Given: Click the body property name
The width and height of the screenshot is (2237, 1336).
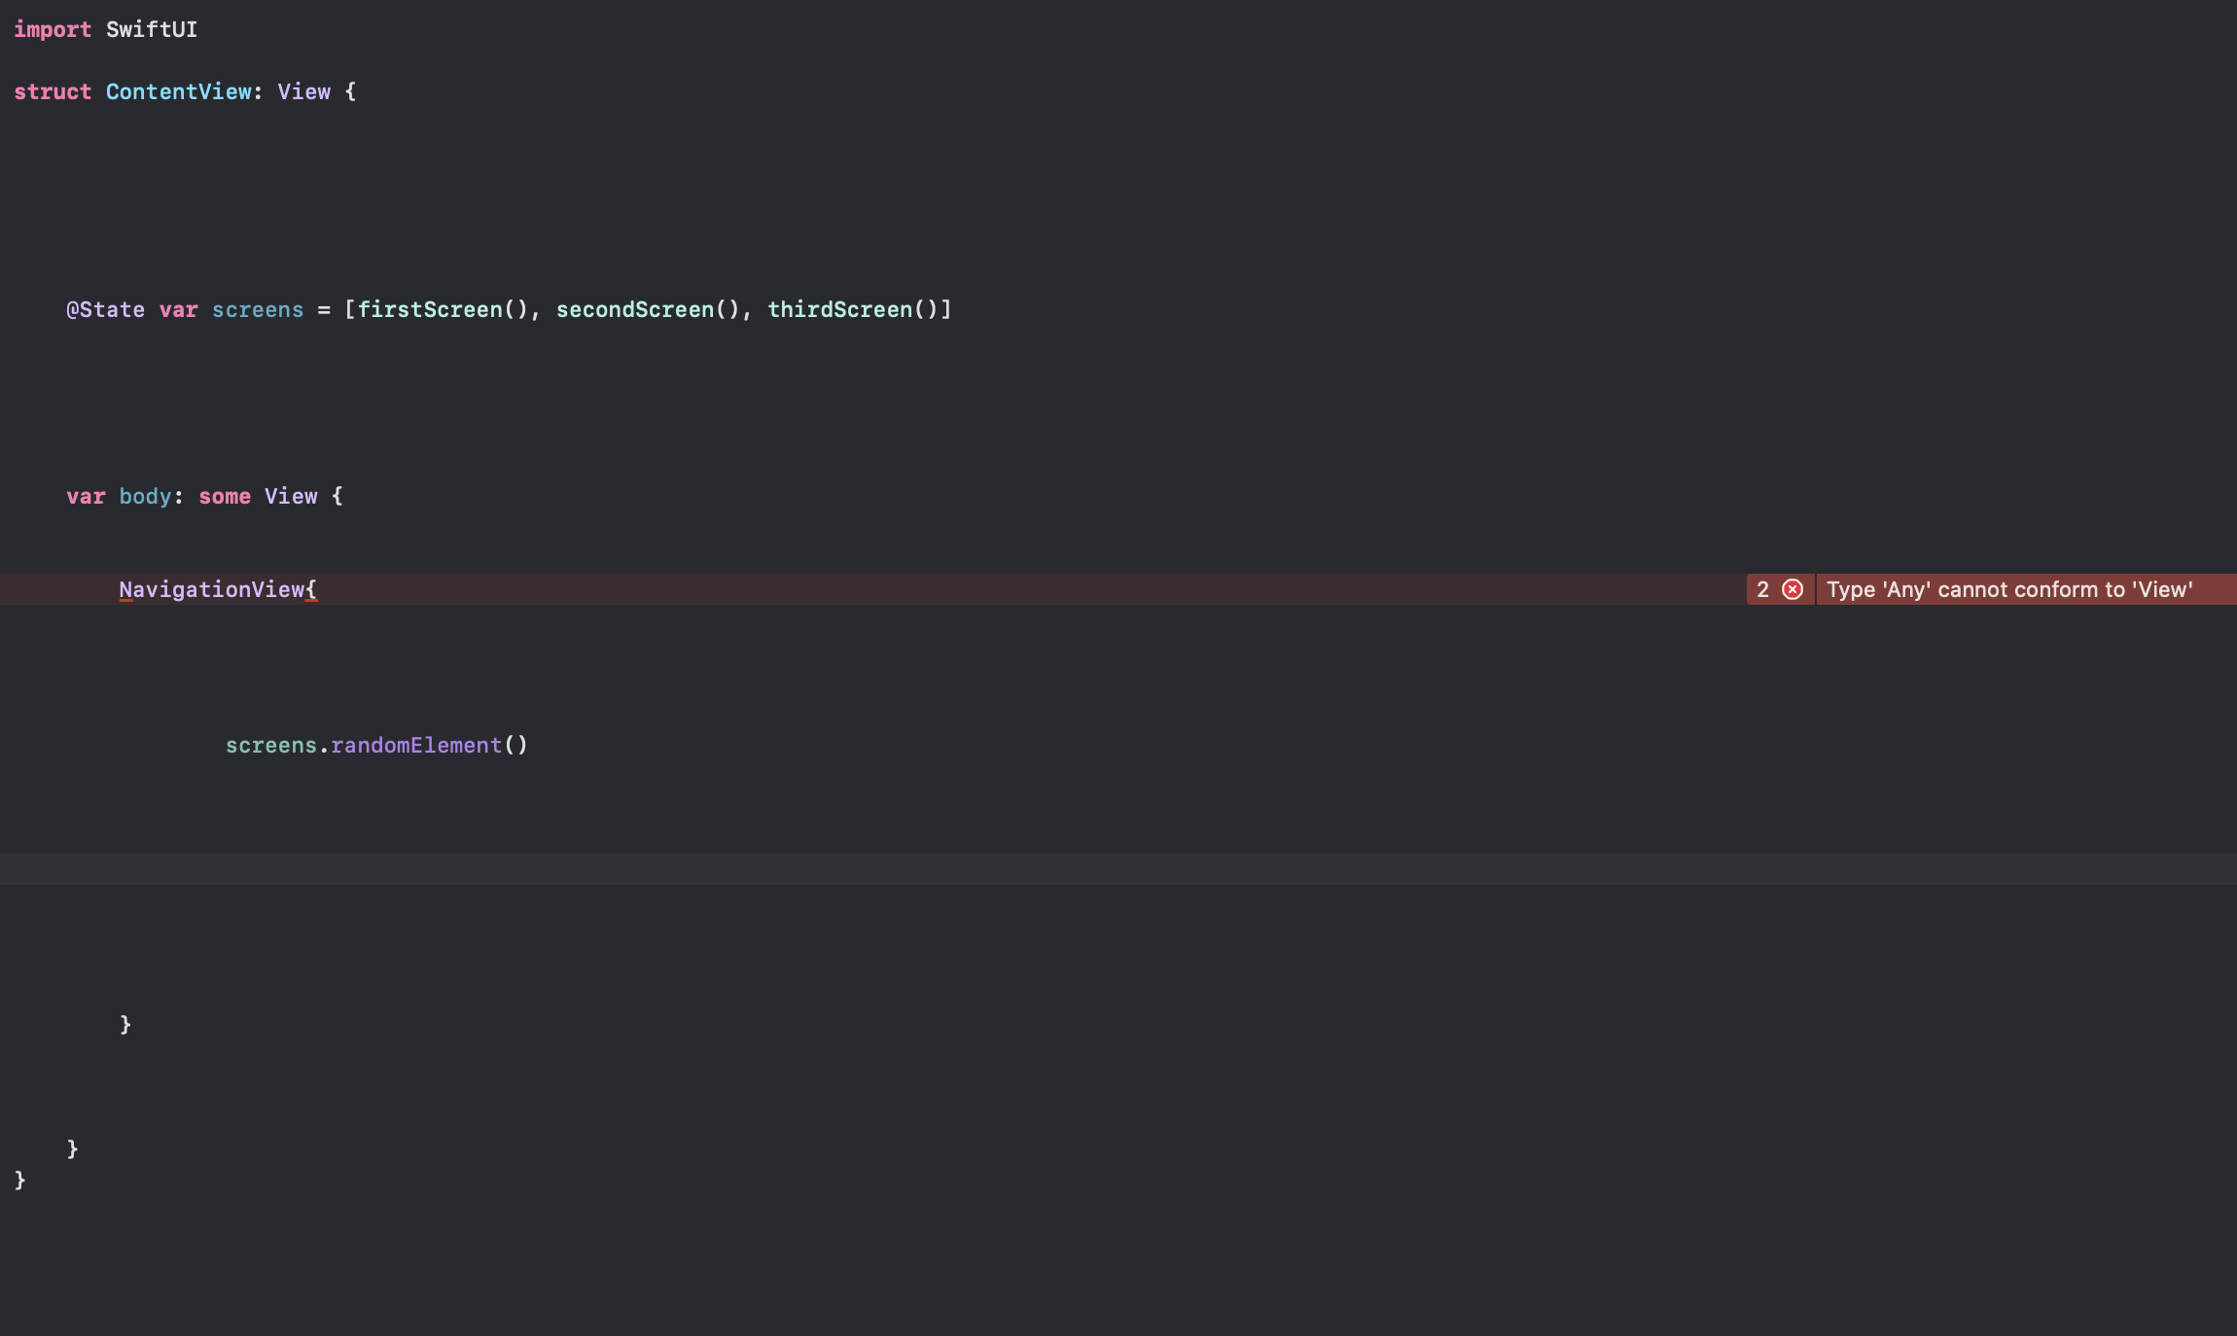Looking at the screenshot, I should (145, 496).
